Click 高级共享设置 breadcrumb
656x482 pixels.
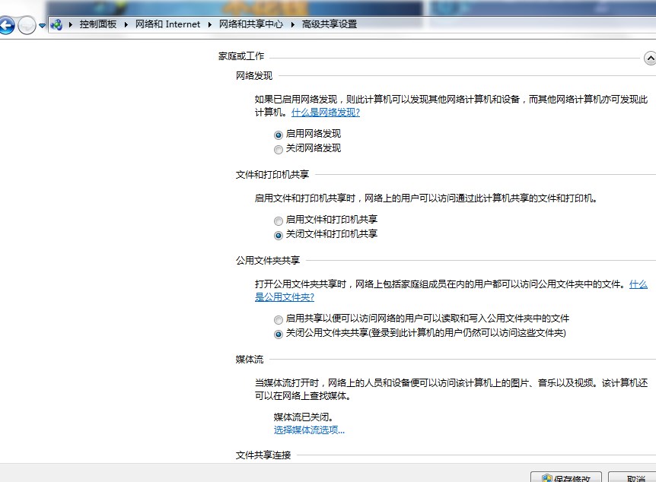330,24
